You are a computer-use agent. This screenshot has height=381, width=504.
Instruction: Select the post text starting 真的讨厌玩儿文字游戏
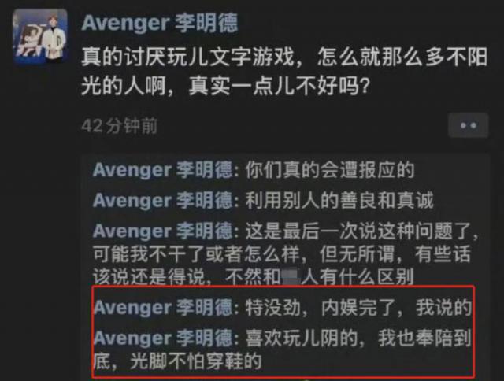(284, 72)
